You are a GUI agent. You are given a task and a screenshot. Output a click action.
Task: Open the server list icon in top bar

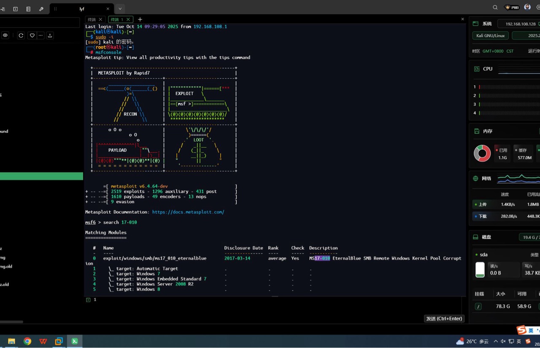[28, 9]
